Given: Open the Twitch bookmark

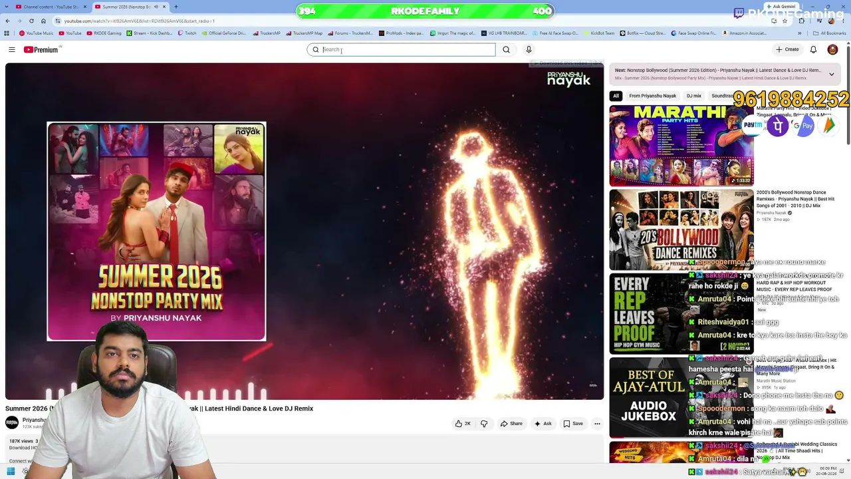Looking at the screenshot, I should (187, 33).
